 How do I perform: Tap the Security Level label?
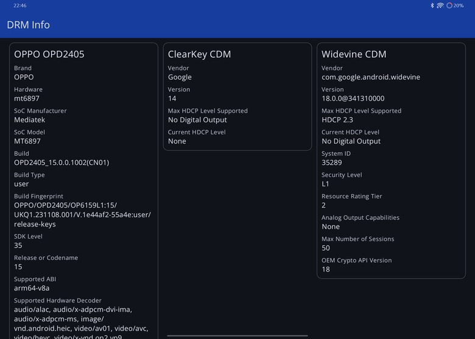pyautogui.click(x=342, y=175)
